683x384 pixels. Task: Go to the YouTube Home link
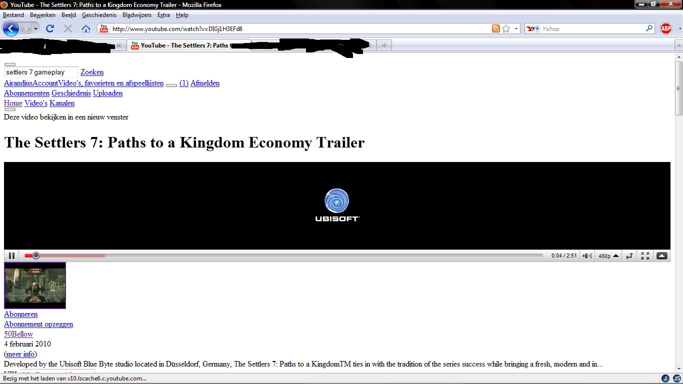[13, 103]
